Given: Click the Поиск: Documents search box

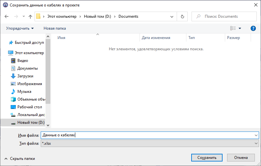Looking at the screenshot, I should pos(226,16).
